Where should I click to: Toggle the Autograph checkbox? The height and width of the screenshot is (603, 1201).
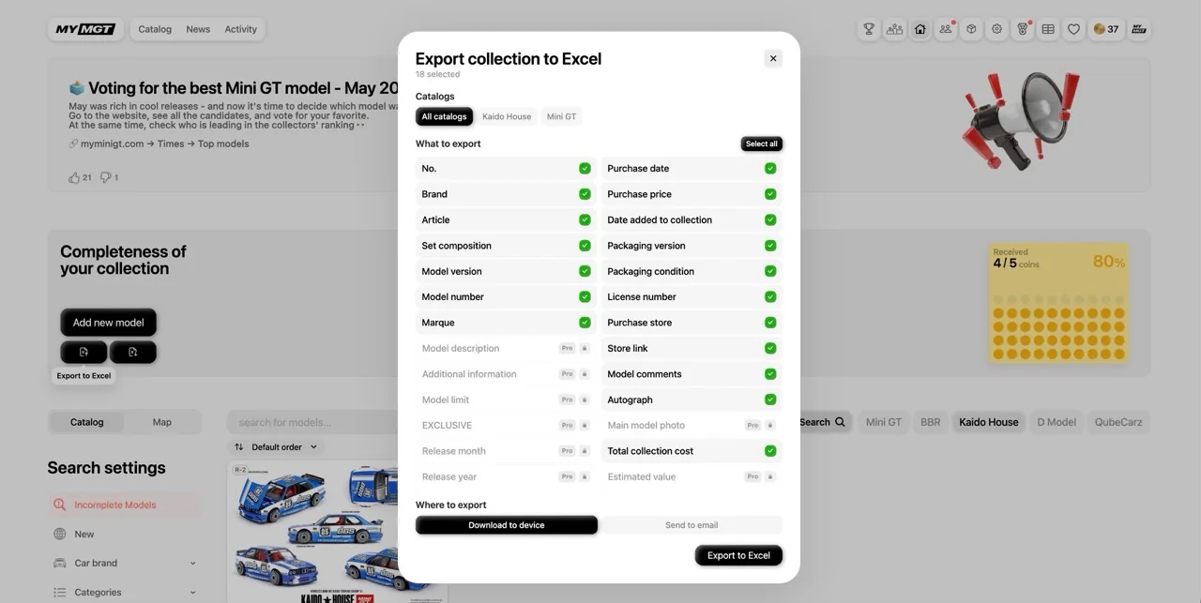click(770, 399)
